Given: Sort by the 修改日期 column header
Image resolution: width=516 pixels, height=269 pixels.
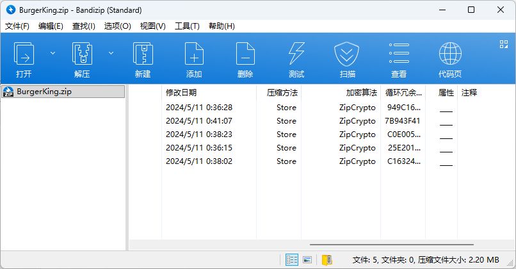Looking at the screenshot, I should click(181, 93).
